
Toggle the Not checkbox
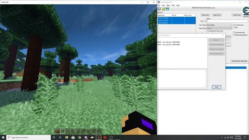pyautogui.click(x=234, y=28)
